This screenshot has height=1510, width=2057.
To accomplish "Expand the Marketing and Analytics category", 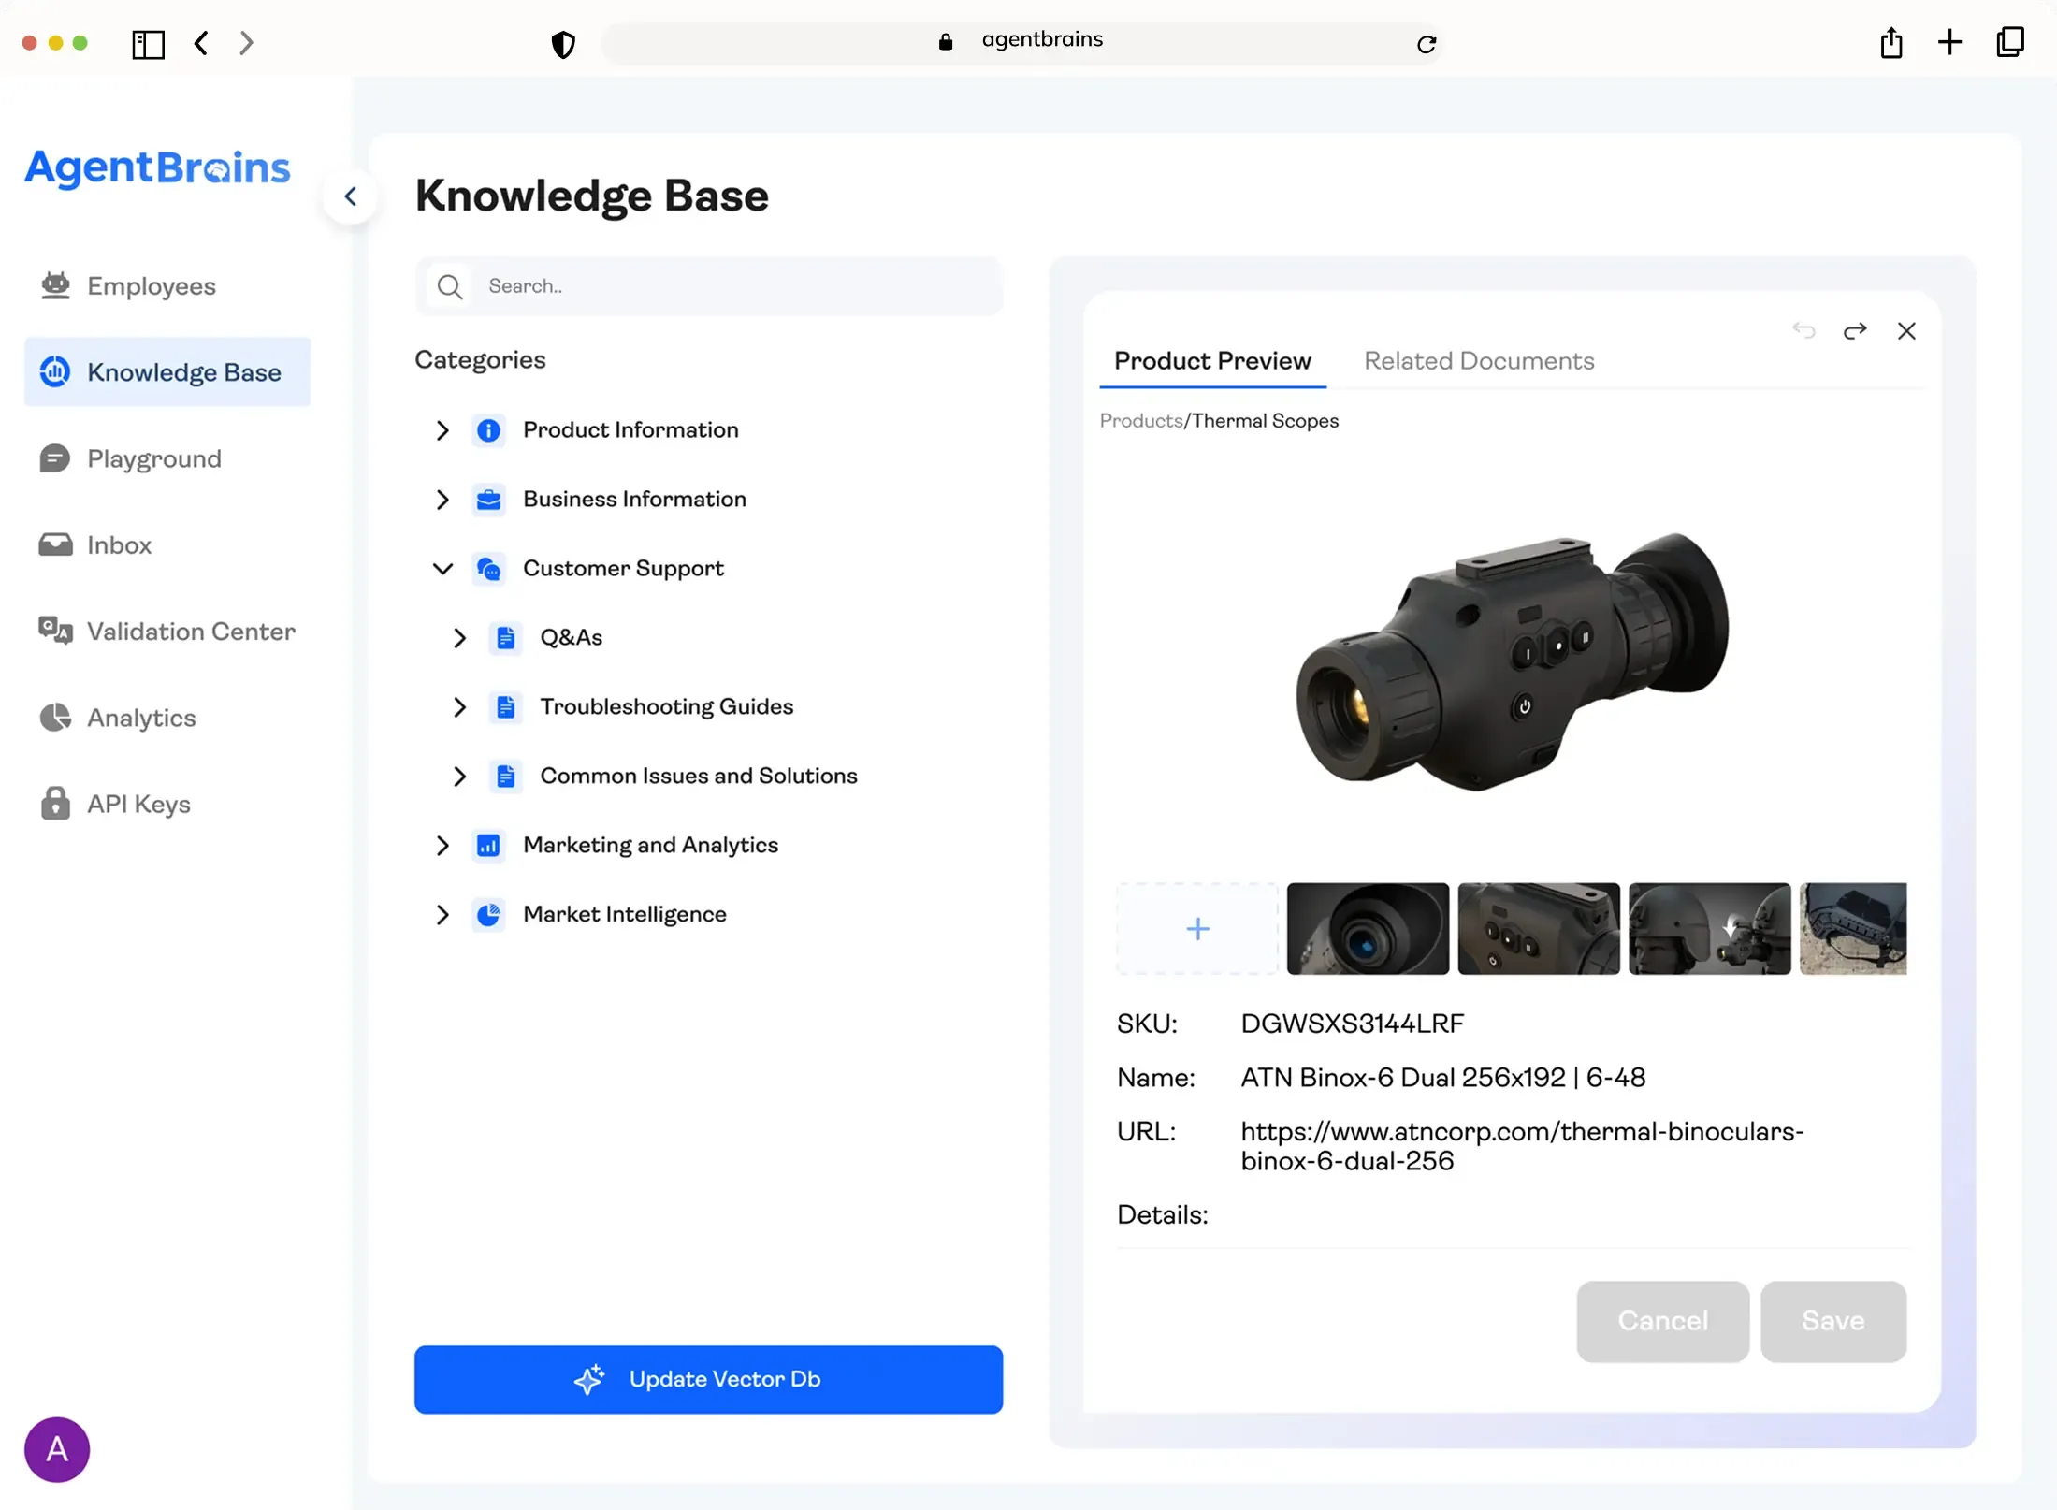I will tap(442, 846).
